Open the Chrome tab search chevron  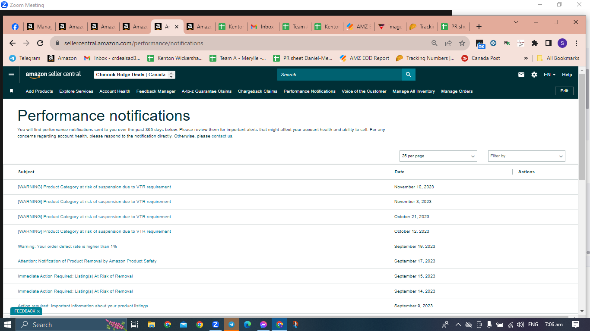click(516, 22)
